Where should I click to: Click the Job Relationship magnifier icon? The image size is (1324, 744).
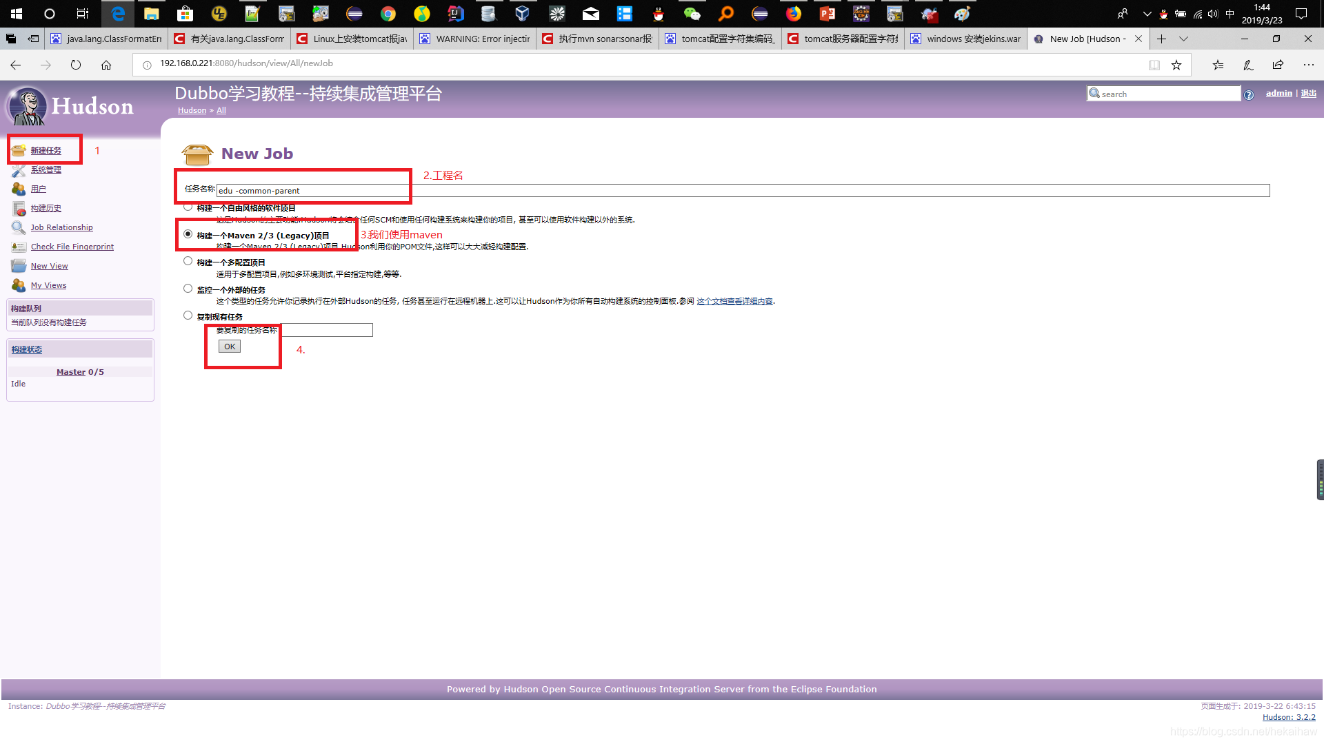tap(19, 227)
